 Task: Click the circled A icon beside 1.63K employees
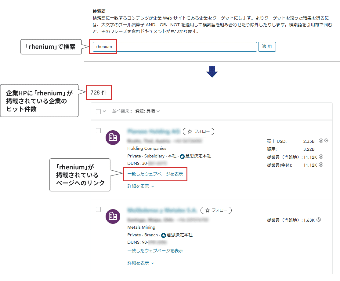(x=319, y=220)
